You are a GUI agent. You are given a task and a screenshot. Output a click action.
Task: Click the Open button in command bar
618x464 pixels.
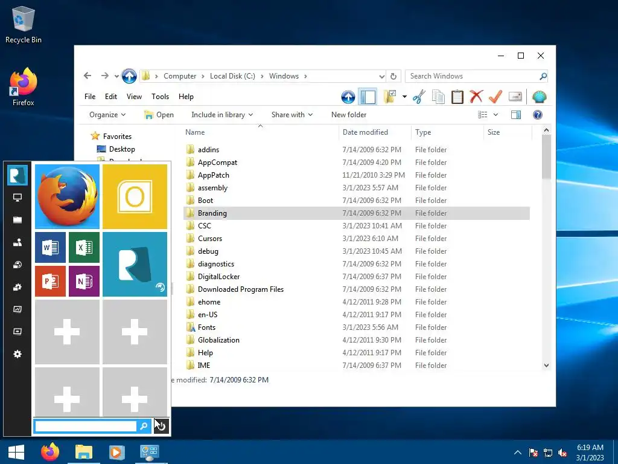coord(159,115)
